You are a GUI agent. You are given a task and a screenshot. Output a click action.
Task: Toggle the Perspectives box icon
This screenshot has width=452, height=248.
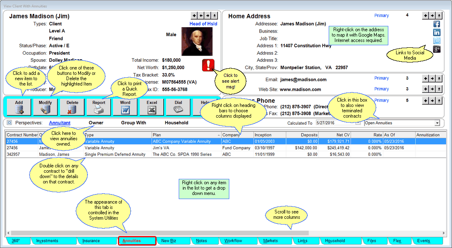tap(9, 123)
